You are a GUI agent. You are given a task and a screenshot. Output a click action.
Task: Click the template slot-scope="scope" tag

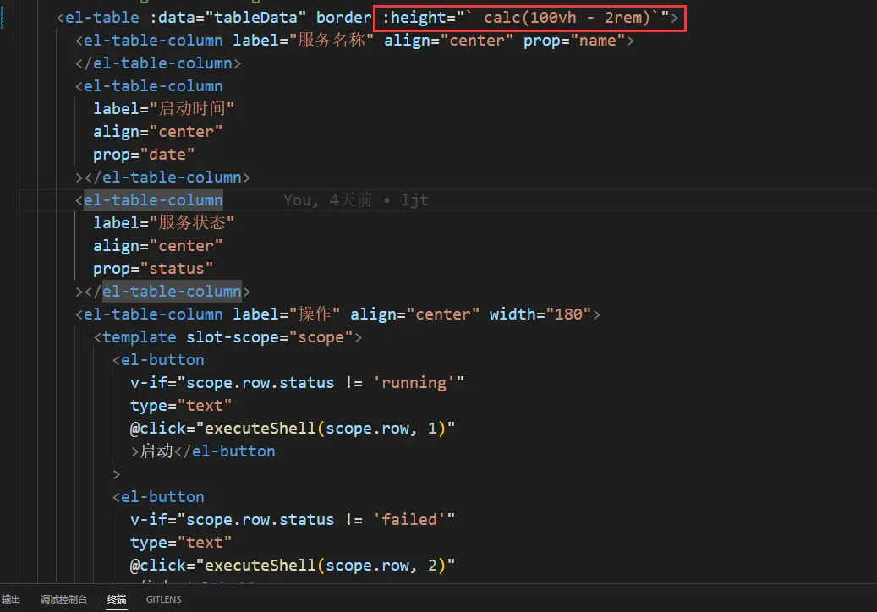pyautogui.click(x=227, y=337)
